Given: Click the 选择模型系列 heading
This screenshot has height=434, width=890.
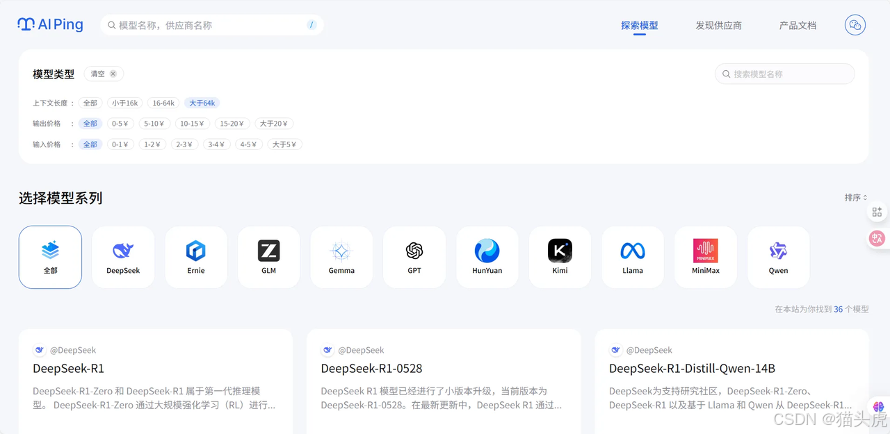Looking at the screenshot, I should (x=60, y=198).
